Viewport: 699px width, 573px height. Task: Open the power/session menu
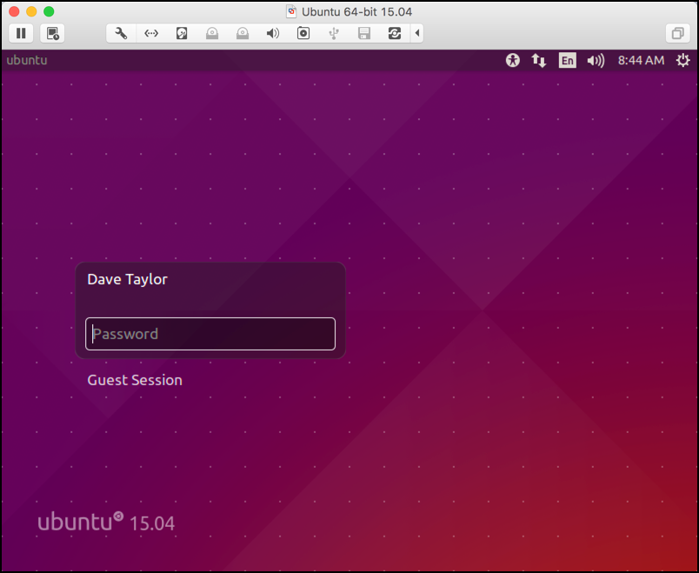click(682, 60)
